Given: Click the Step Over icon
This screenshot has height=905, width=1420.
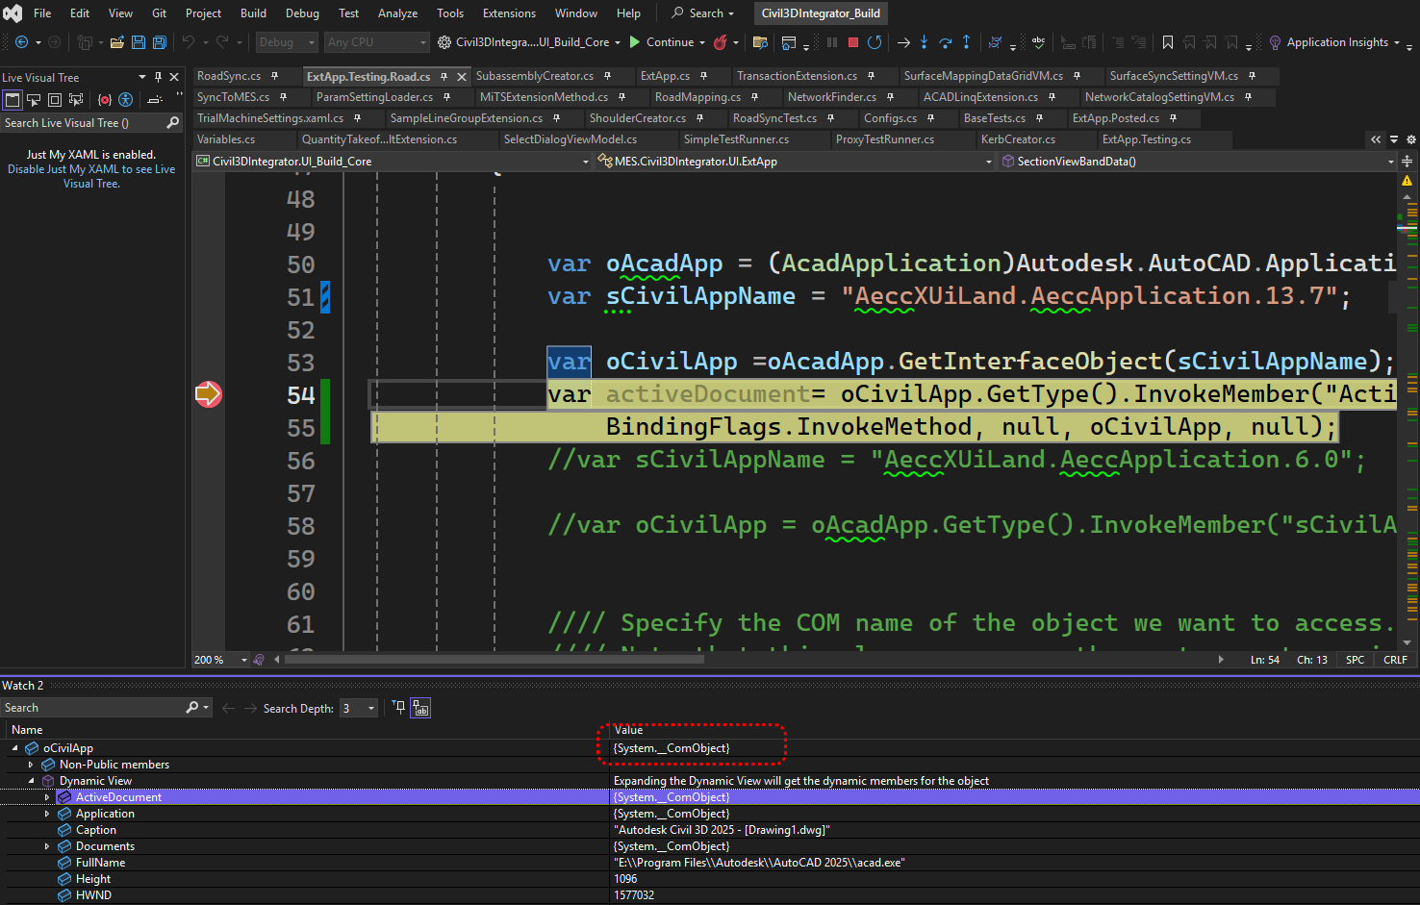Looking at the screenshot, I should 945,42.
